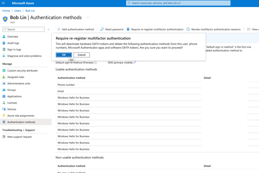
Task: Click the revoke sessions circle-slash icon
Action: 188,29
